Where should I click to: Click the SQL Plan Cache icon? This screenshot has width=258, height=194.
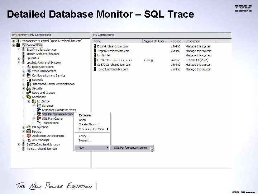(39, 119)
